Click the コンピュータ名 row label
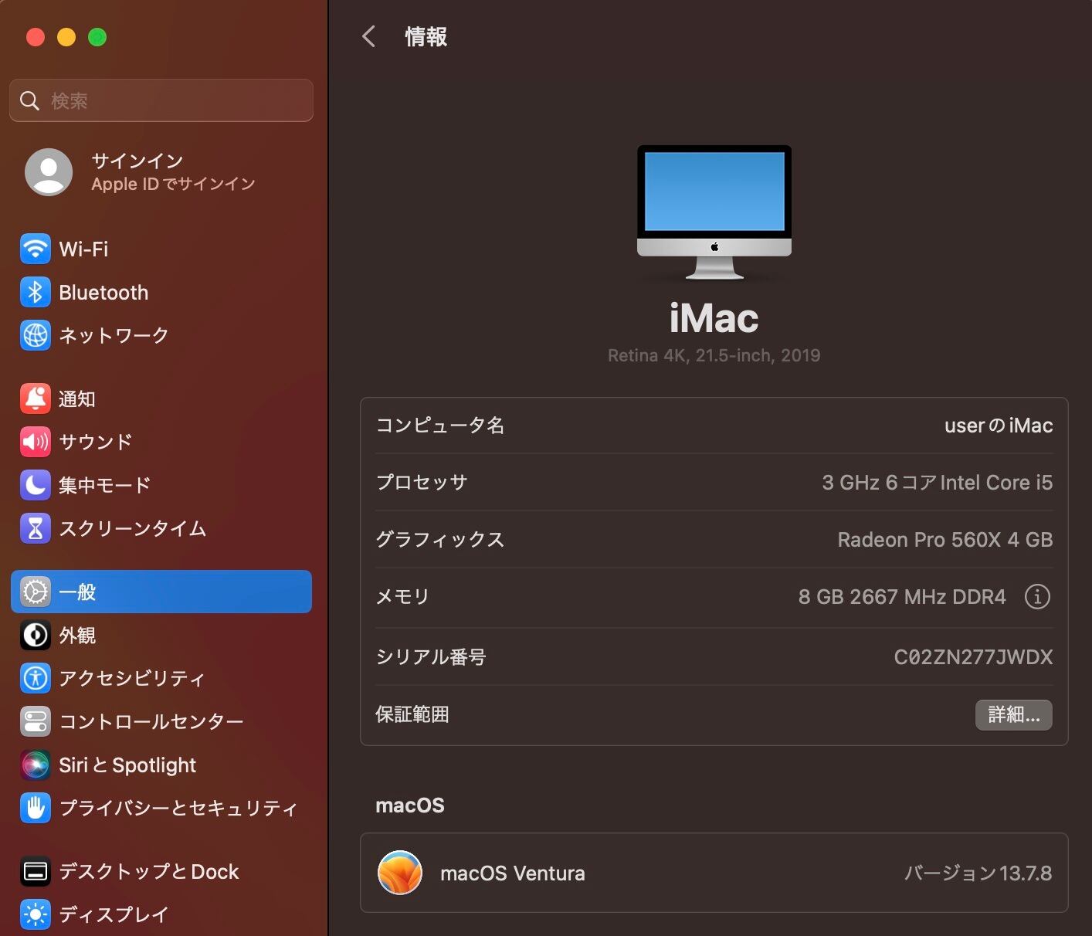Screen dimensions: 1092x936 click(440, 426)
